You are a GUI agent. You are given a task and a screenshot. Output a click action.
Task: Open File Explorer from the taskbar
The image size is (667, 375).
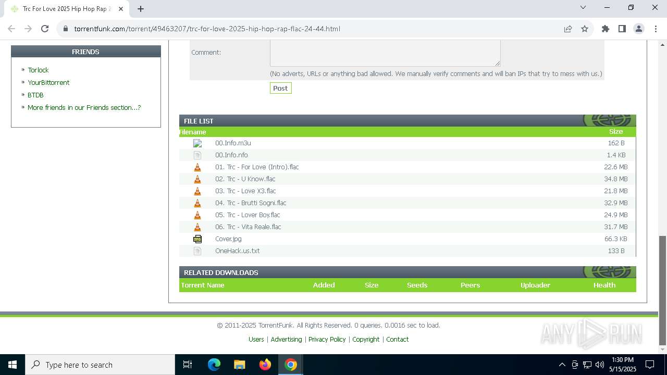tap(240, 365)
